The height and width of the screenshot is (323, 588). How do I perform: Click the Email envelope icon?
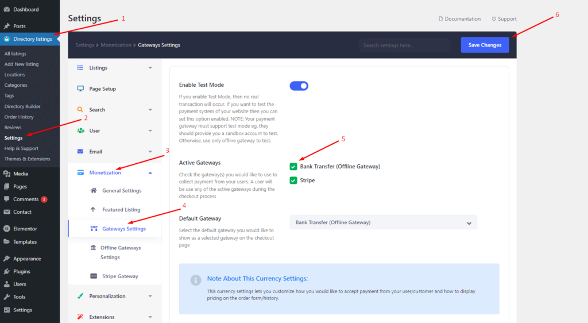point(80,152)
